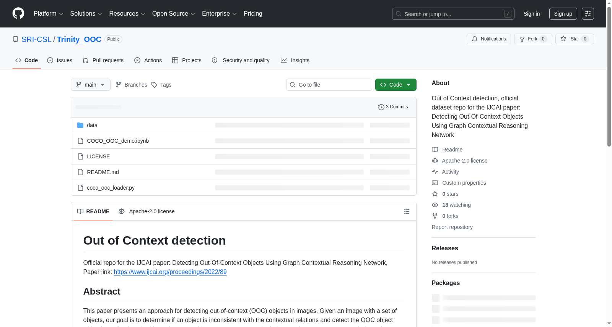Click the pulse icon beside Activity
Viewport: 612px width, 327px height.
[435, 172]
